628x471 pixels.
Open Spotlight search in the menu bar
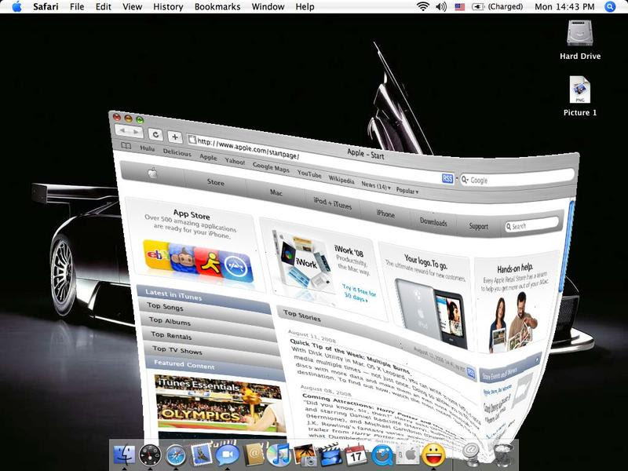(x=610, y=7)
